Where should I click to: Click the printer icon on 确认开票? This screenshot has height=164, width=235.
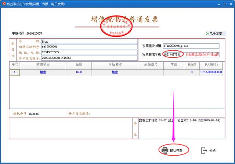point(165,150)
